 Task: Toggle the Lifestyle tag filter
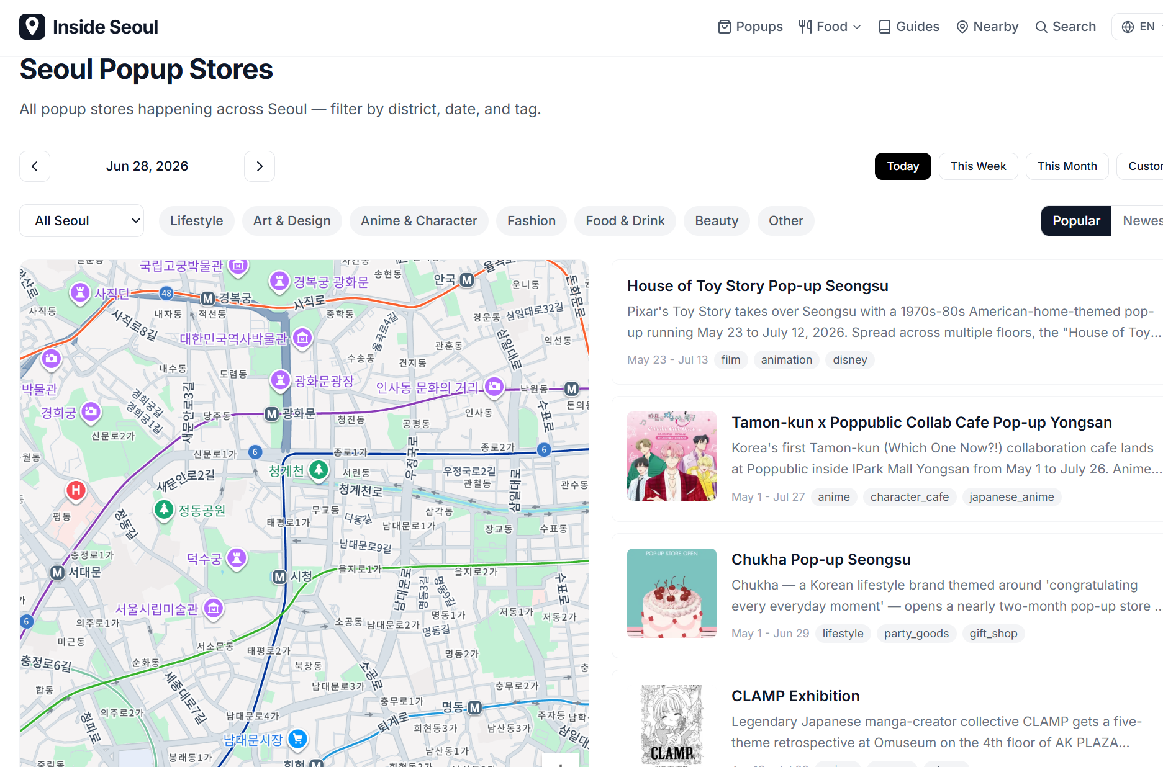pyautogui.click(x=197, y=221)
